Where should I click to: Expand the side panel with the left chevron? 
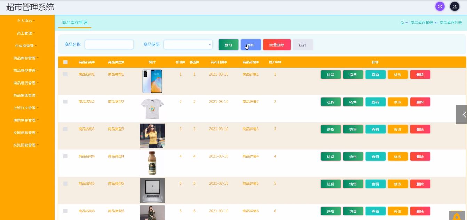(x=461, y=115)
